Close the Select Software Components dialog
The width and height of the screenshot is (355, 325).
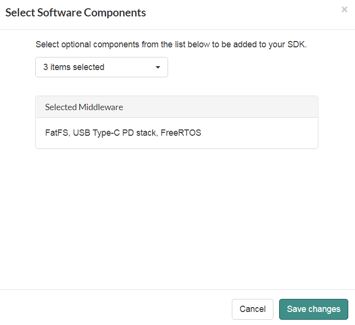[344, 10]
